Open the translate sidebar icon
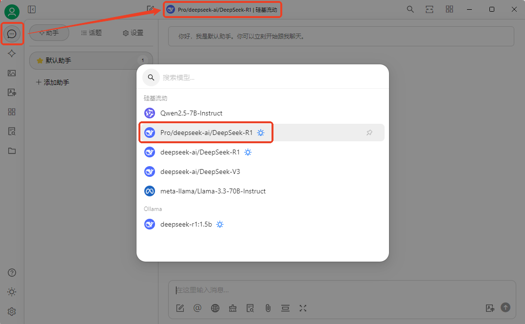The image size is (525, 324). pyautogui.click(x=12, y=93)
